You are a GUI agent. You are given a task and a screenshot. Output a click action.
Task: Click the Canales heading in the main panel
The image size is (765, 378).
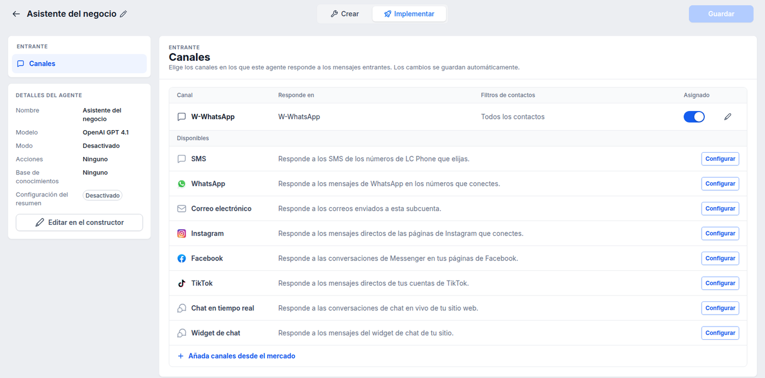[189, 57]
